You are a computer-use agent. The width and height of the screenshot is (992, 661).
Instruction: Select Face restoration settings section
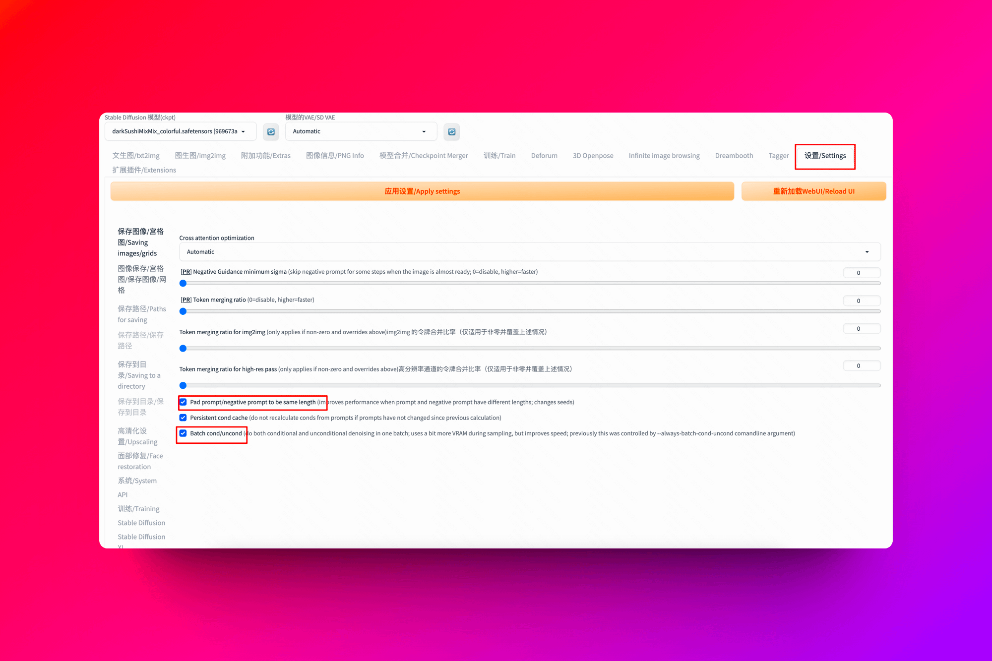(x=140, y=461)
